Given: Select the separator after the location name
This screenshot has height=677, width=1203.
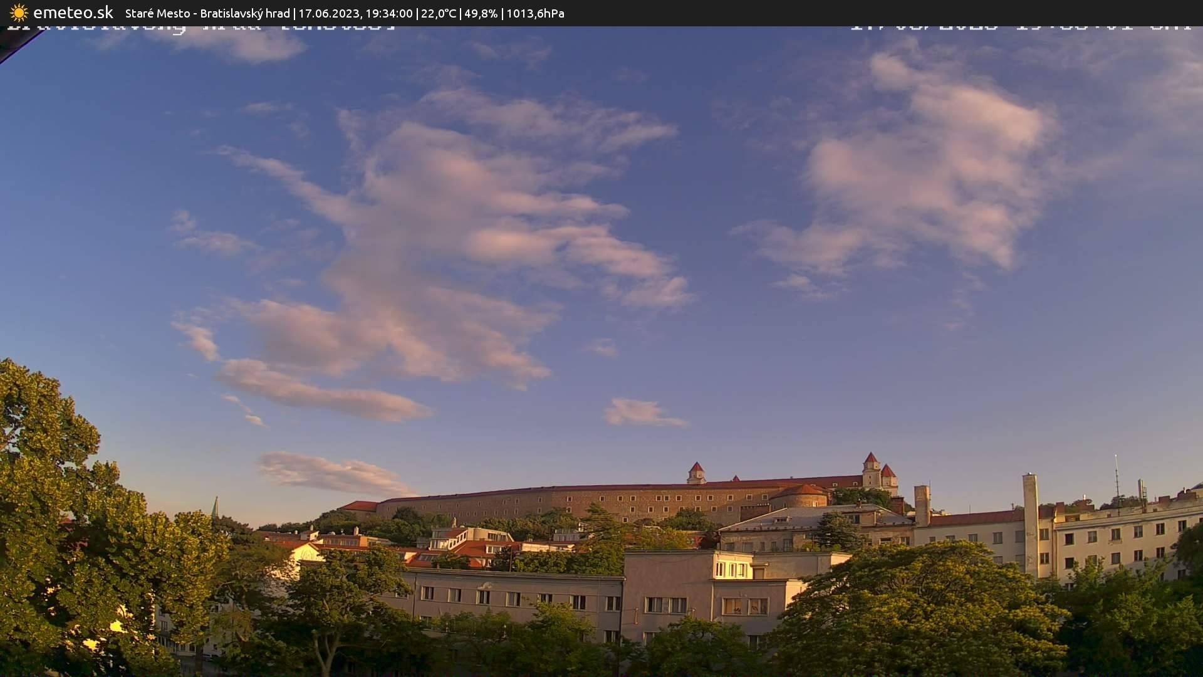Looking at the screenshot, I should coord(294,13).
